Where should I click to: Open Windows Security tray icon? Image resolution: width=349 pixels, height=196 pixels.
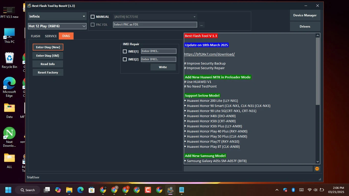coord(285,190)
